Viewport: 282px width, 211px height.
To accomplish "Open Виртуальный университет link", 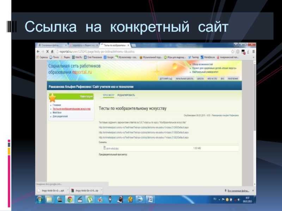I will point(205,72).
